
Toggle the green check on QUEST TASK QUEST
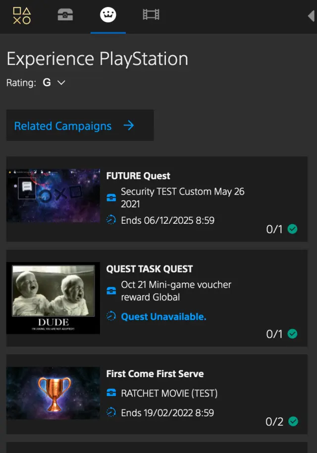[x=293, y=334]
